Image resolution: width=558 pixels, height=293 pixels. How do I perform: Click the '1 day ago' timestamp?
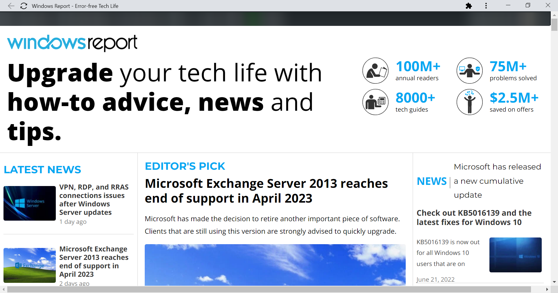point(73,222)
